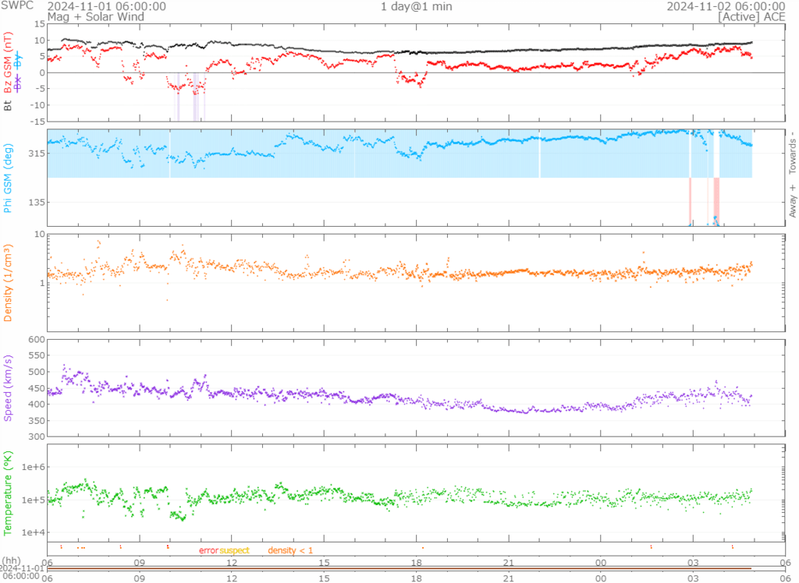Click the time range bar at bottom
799x583 pixels.
(399, 568)
